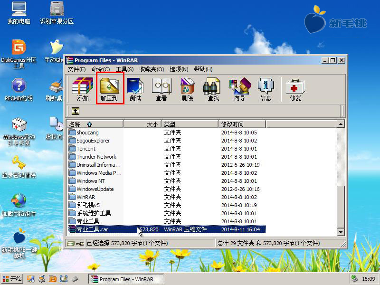Click the 解压到 (Extract To) toolbar icon
Screen dimensions: 380x285
(109, 89)
